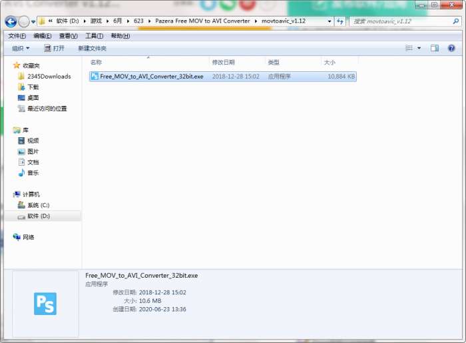The height and width of the screenshot is (343, 466).
Task: Click the folder icon in address bar
Action: tap(42, 21)
